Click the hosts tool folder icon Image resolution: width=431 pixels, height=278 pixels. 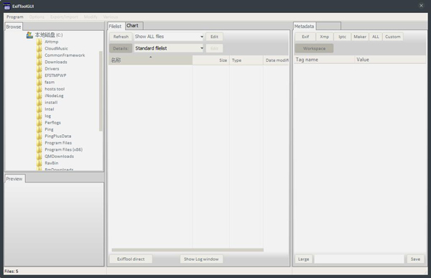click(x=40, y=89)
